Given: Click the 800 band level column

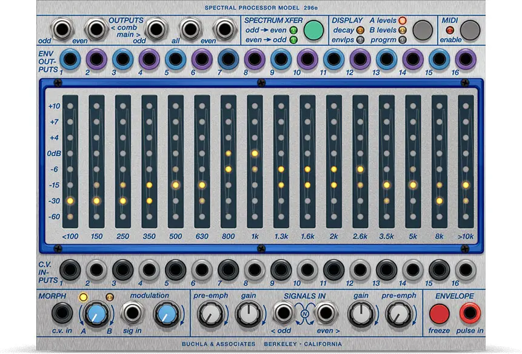Looking at the screenshot, I should pyautogui.click(x=229, y=162).
